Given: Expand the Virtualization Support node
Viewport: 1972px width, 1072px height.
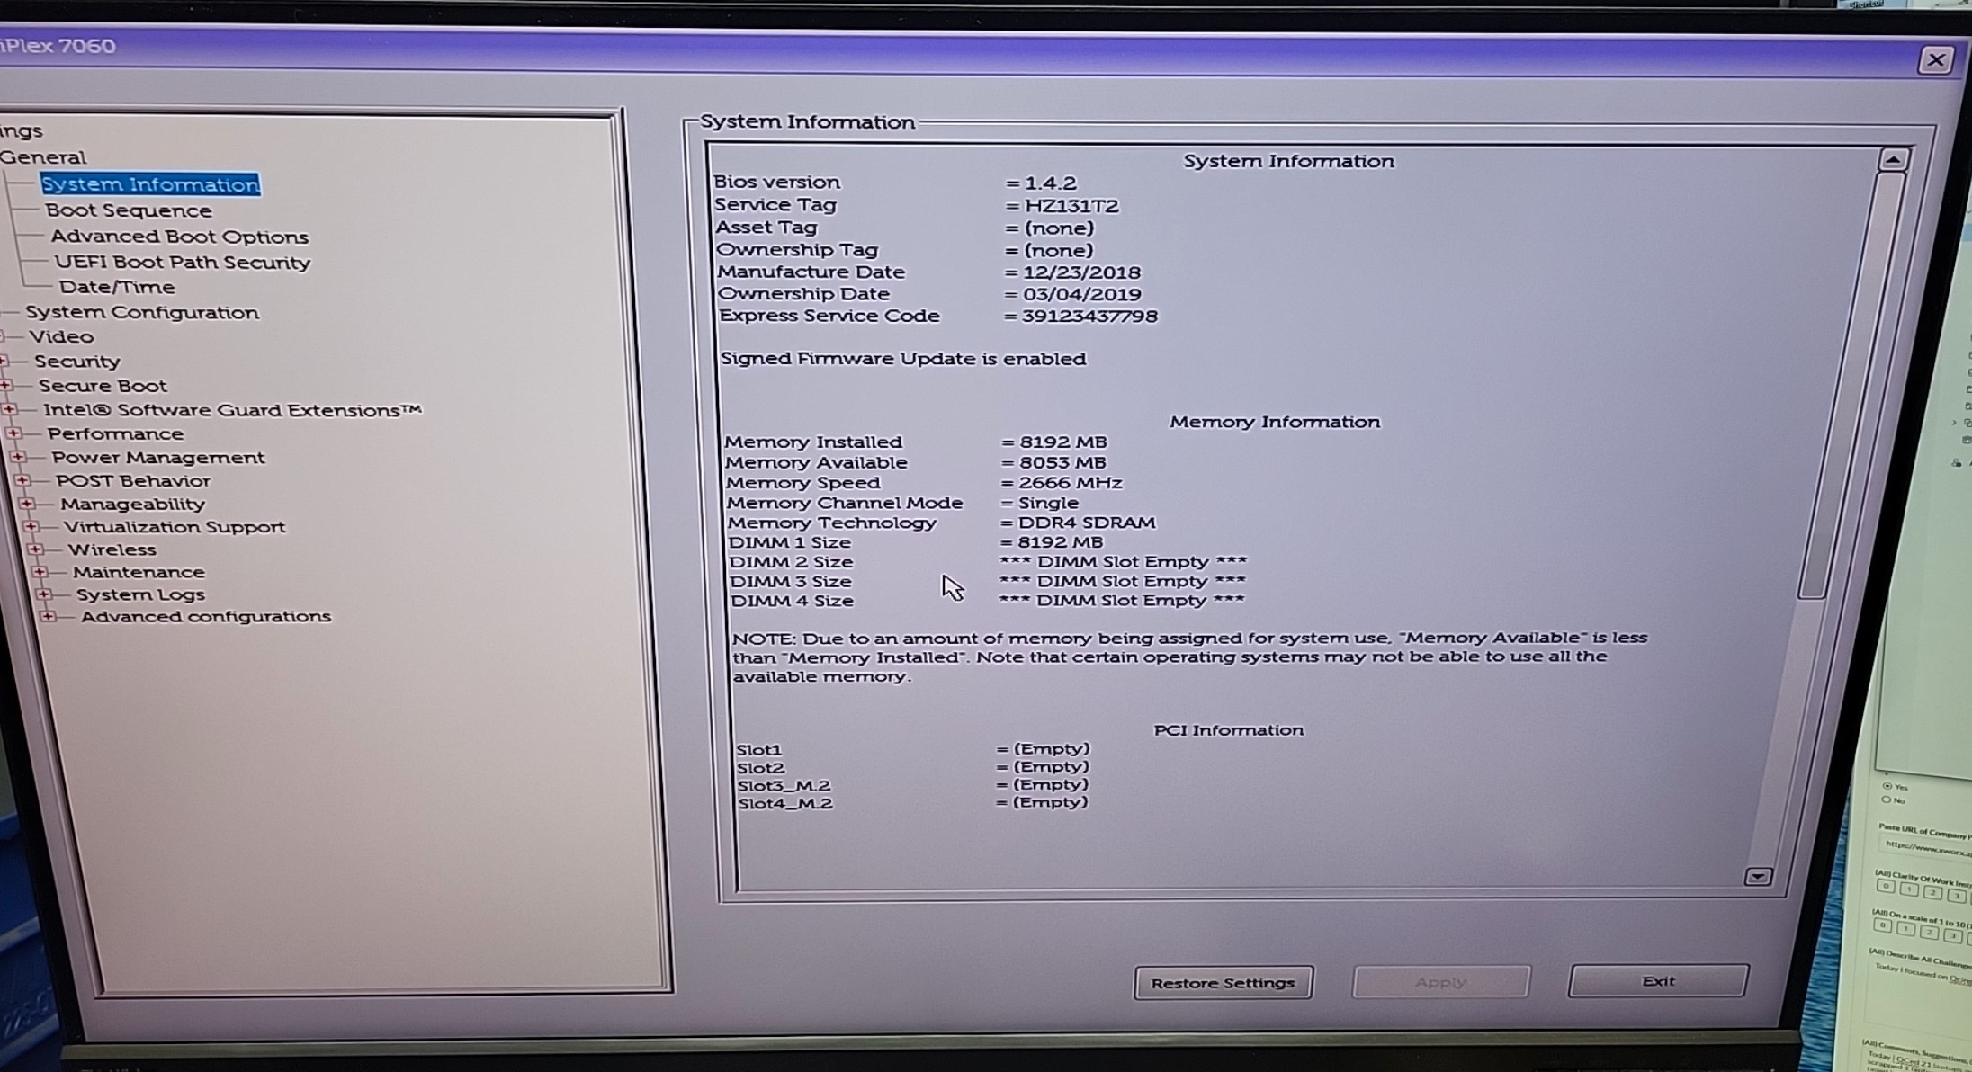Looking at the screenshot, I should [31, 526].
